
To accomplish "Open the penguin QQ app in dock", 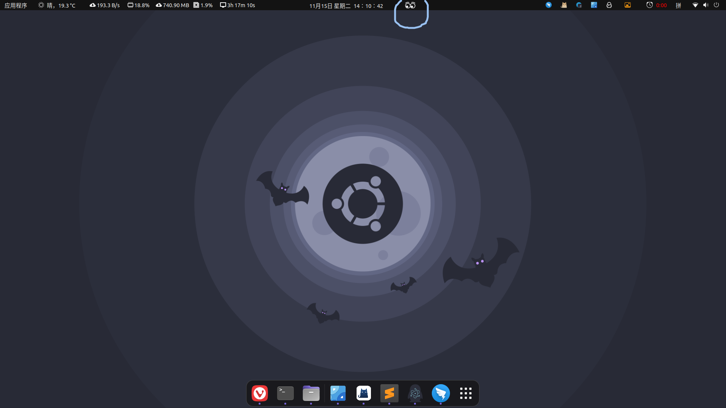I will point(415,393).
